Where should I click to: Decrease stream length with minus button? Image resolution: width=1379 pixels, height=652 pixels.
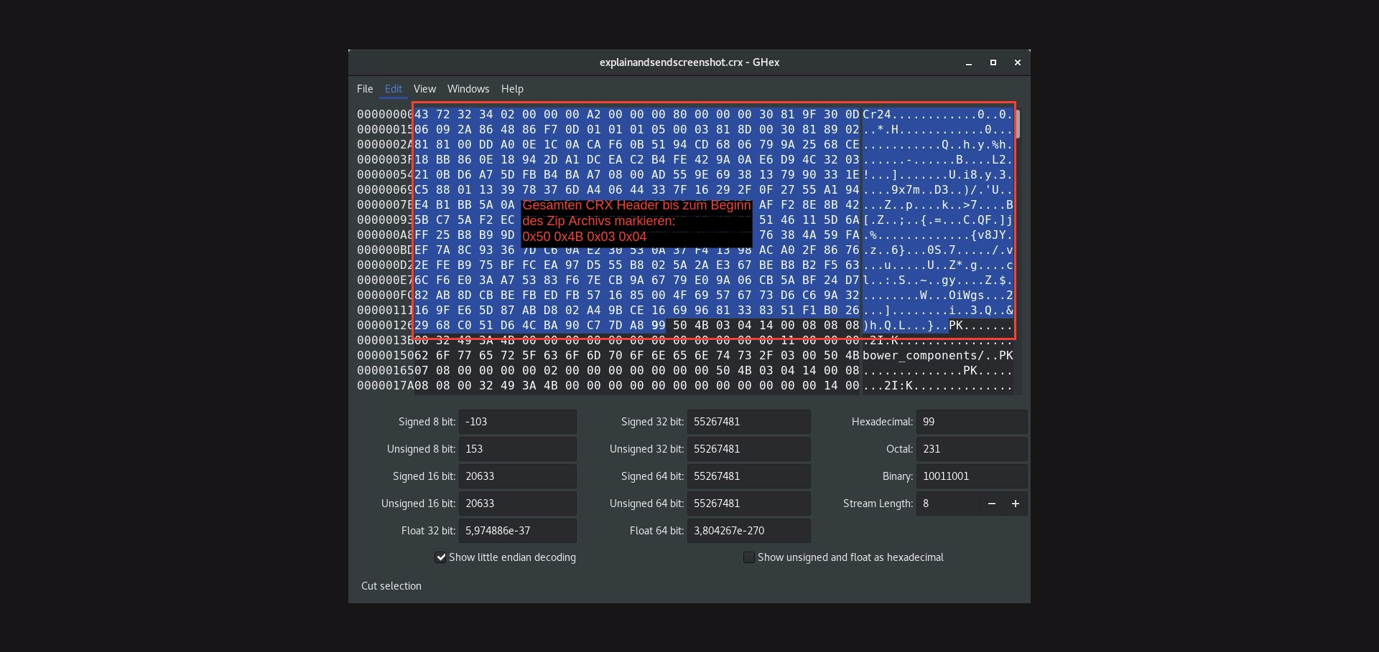pos(991,504)
